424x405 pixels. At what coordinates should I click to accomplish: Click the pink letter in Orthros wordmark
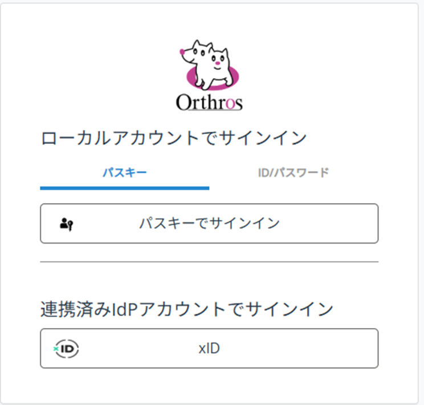pyautogui.click(x=230, y=103)
